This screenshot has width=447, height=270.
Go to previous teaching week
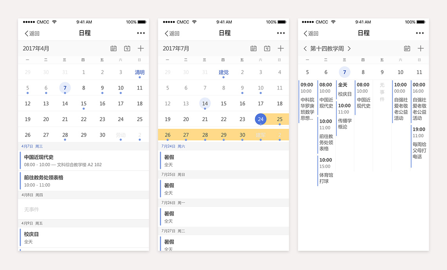(x=305, y=49)
